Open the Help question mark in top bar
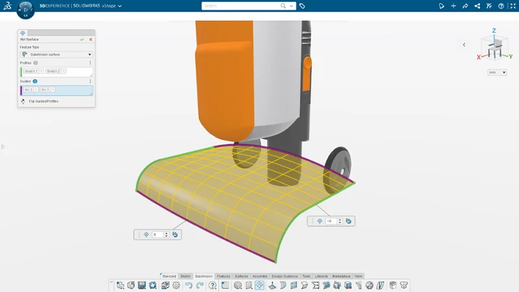This screenshot has height=292, width=519. 501,6
